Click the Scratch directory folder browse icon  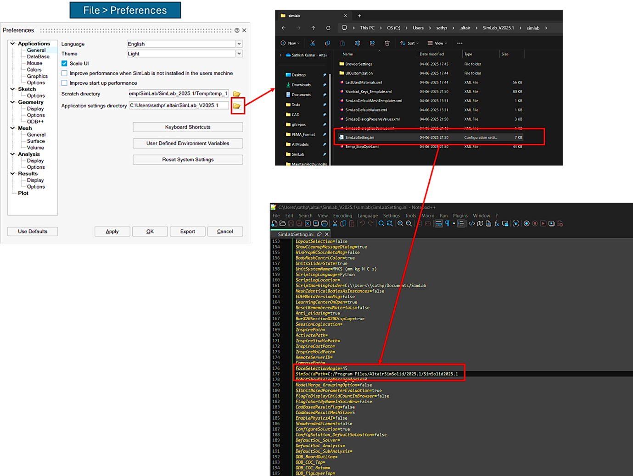tap(237, 94)
